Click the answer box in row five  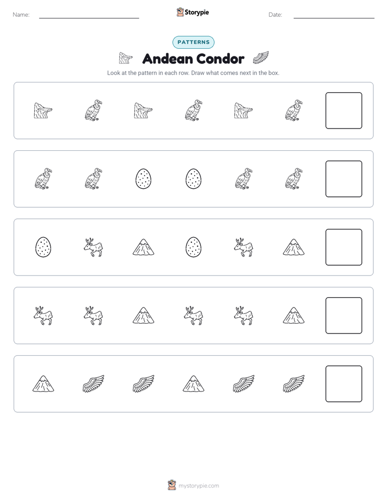(344, 384)
